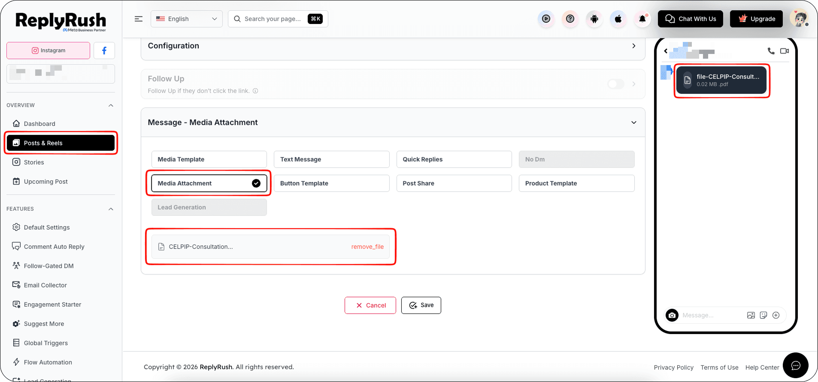
Task: Open the video tutorial play icon
Action: (x=546, y=19)
